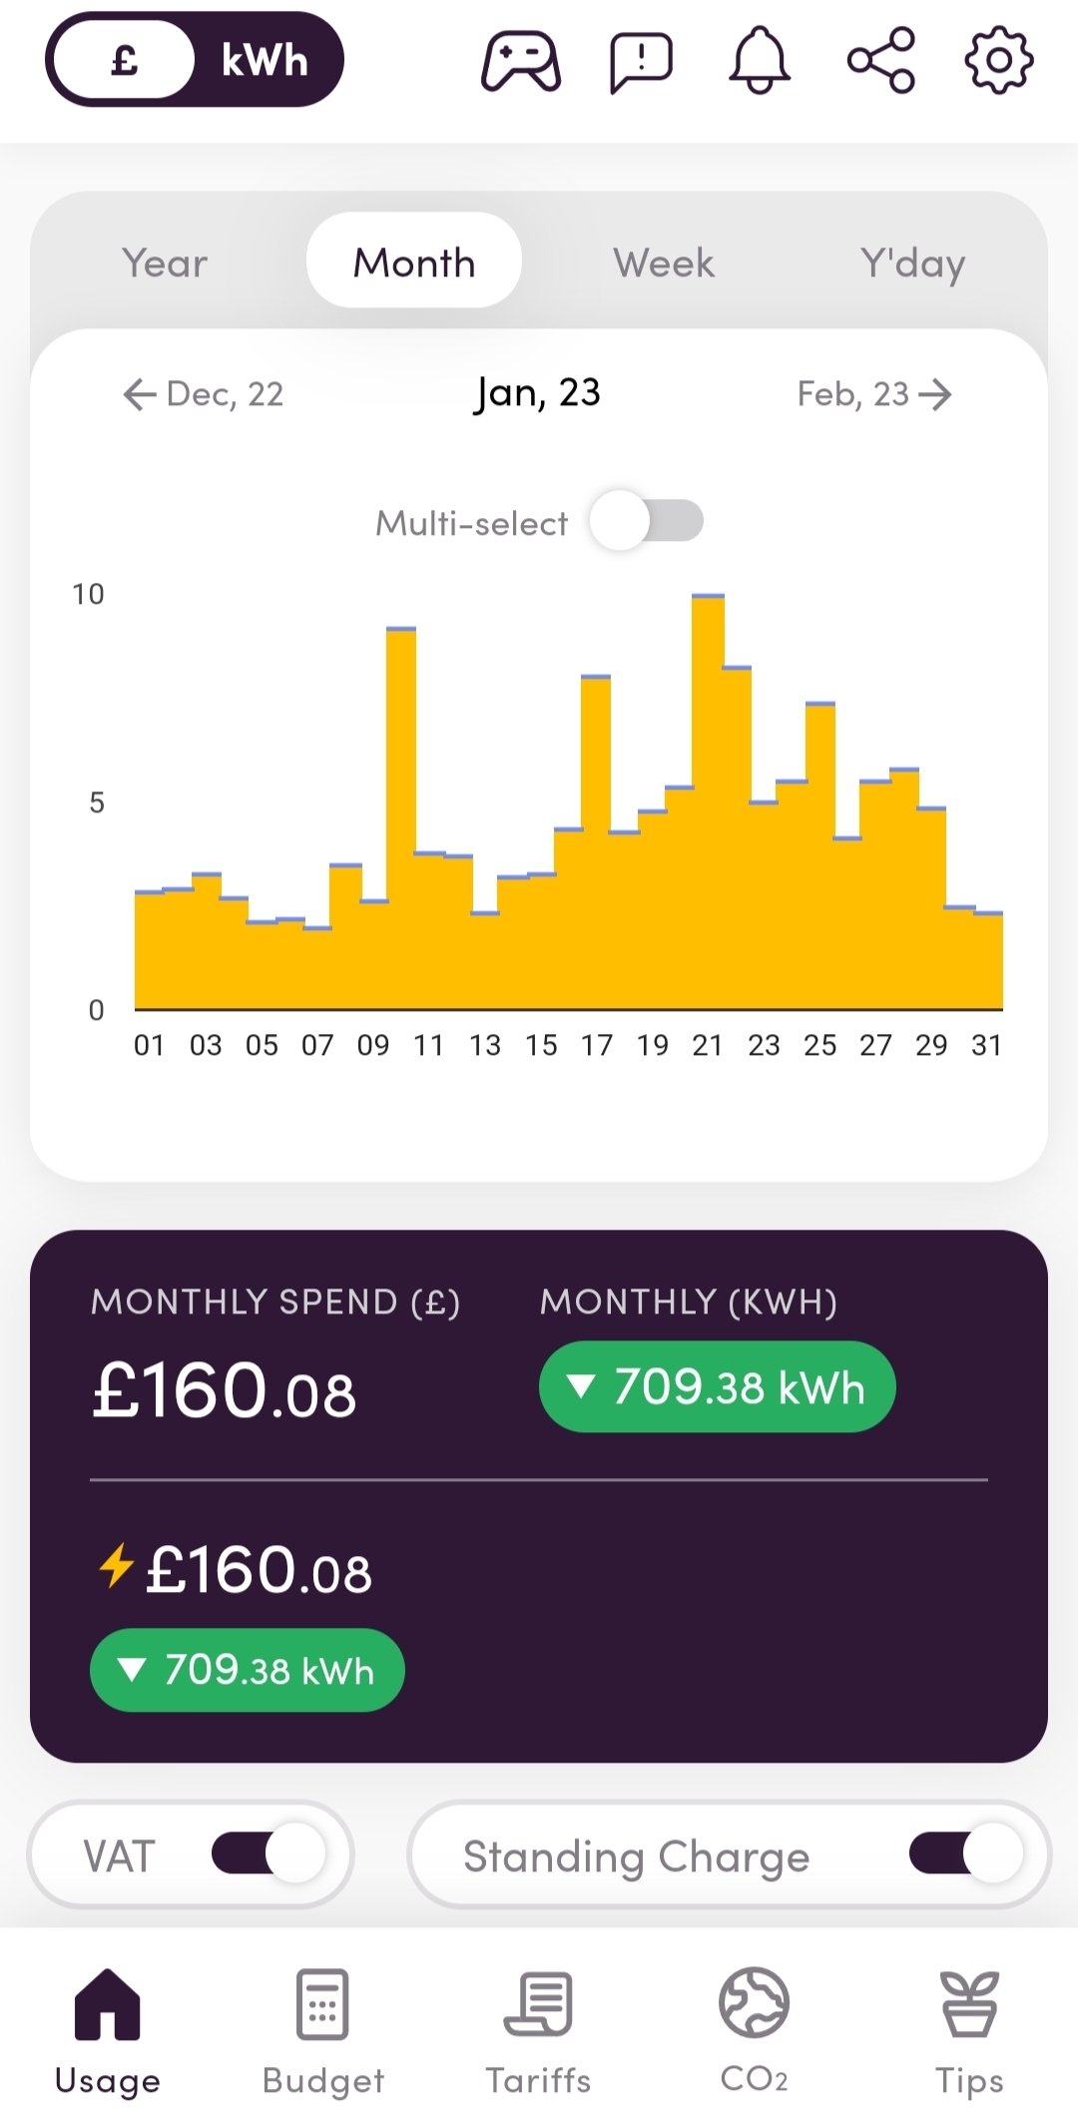Image resolution: width=1078 pixels, height=2124 pixels.
Task: Open the feedback speech bubble icon
Action: [641, 62]
